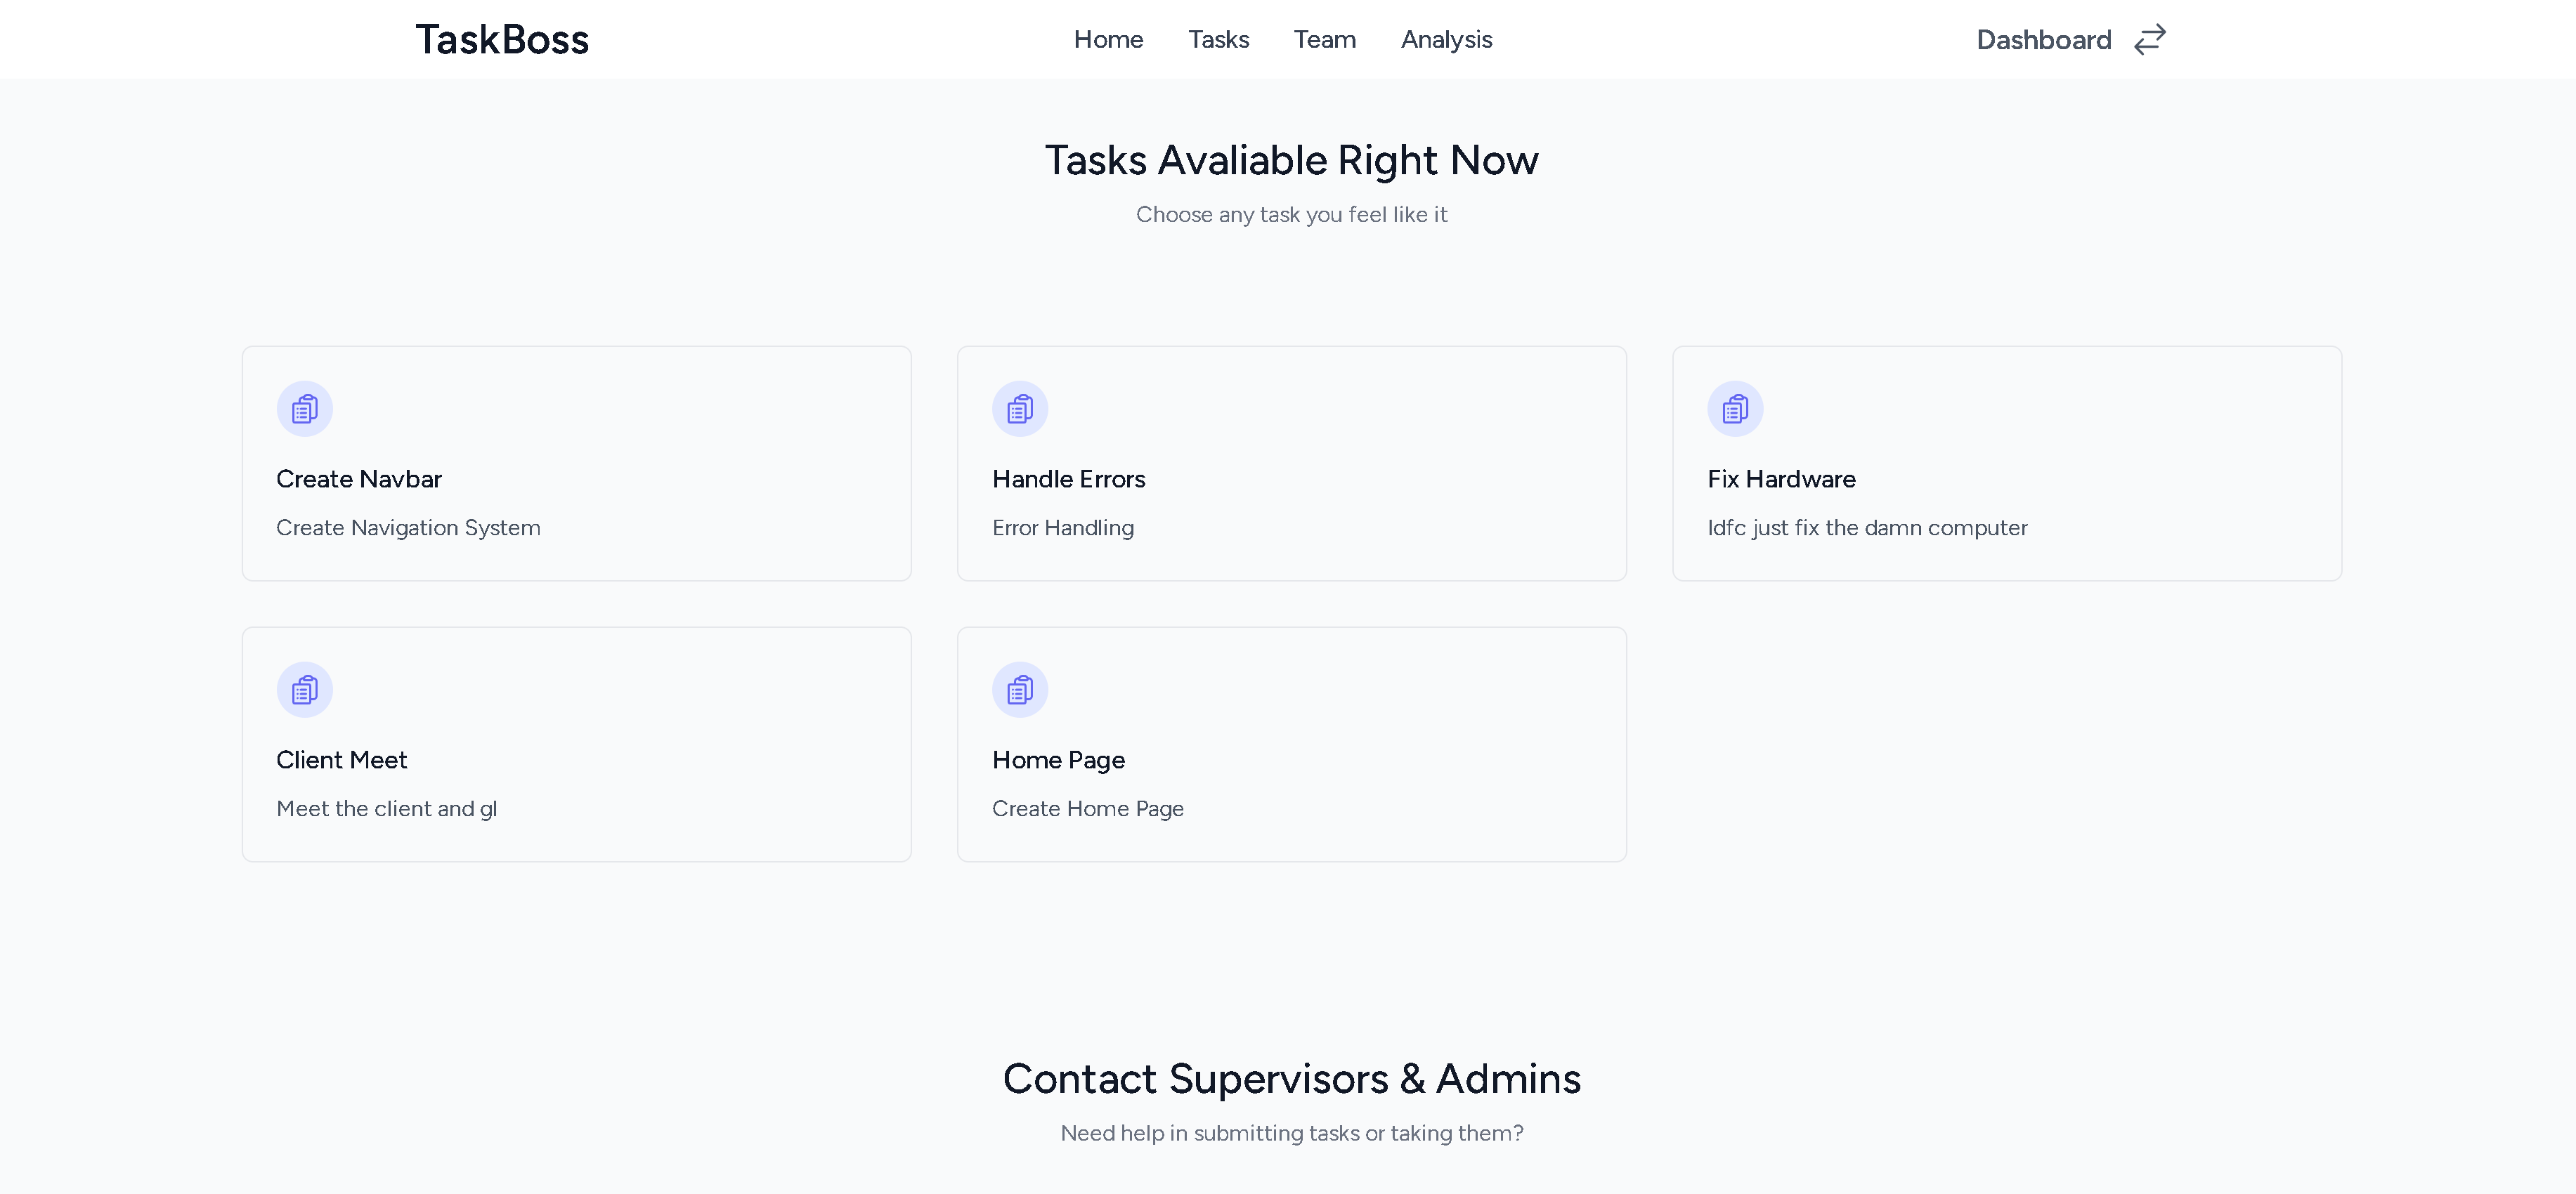Select the Create Navbar task card
Image resolution: width=2576 pixels, height=1194 pixels.
pyautogui.click(x=576, y=463)
